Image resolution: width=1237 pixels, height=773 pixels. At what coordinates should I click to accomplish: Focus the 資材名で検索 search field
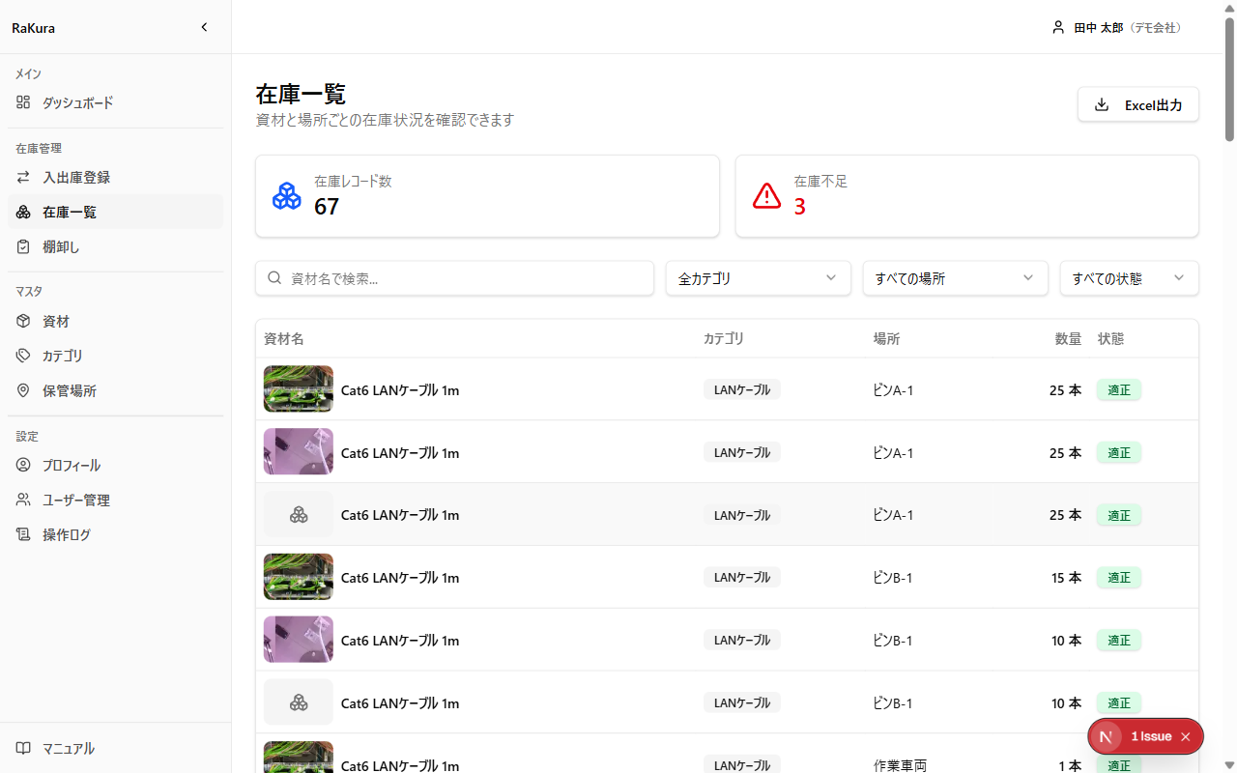[x=454, y=278]
